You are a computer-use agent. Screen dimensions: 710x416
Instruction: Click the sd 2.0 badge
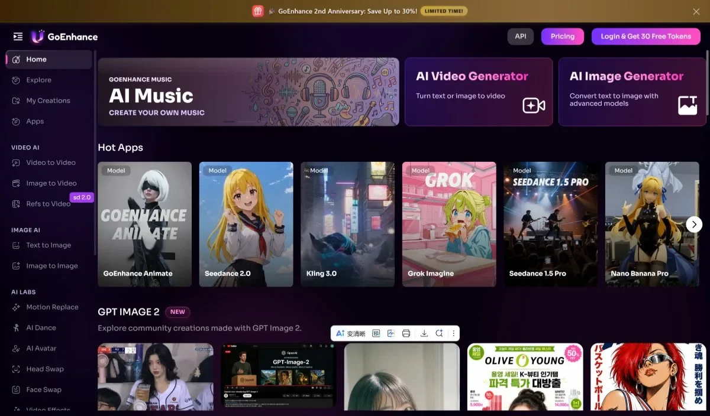click(x=82, y=197)
